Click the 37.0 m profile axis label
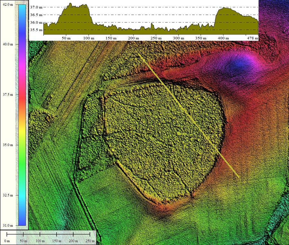The image size is (289, 245). coord(36,7)
